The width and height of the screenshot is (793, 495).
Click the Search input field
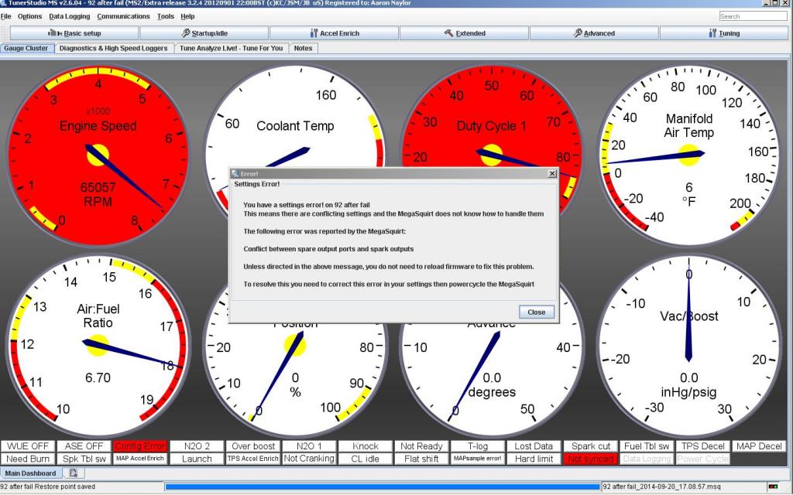751,16
